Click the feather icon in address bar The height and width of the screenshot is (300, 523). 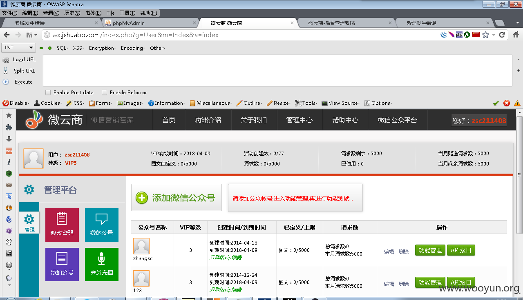point(451,35)
